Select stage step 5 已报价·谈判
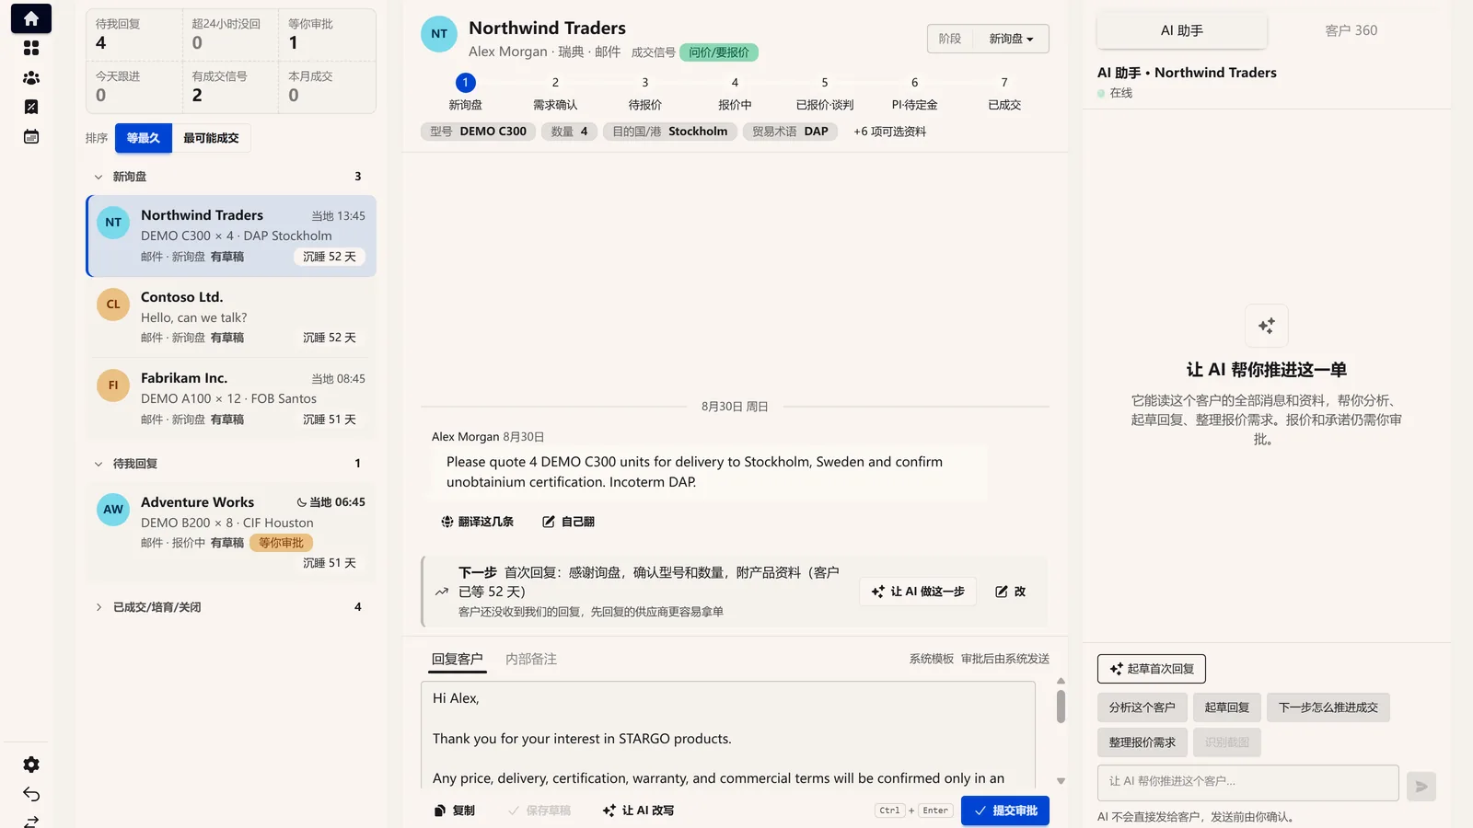The height and width of the screenshot is (828, 1473). pos(825,93)
